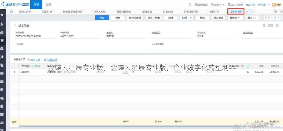Image resolution: width=283 pixels, height=131 pixels.
Task: Open the 采购订单 tab
Action: [47, 12]
